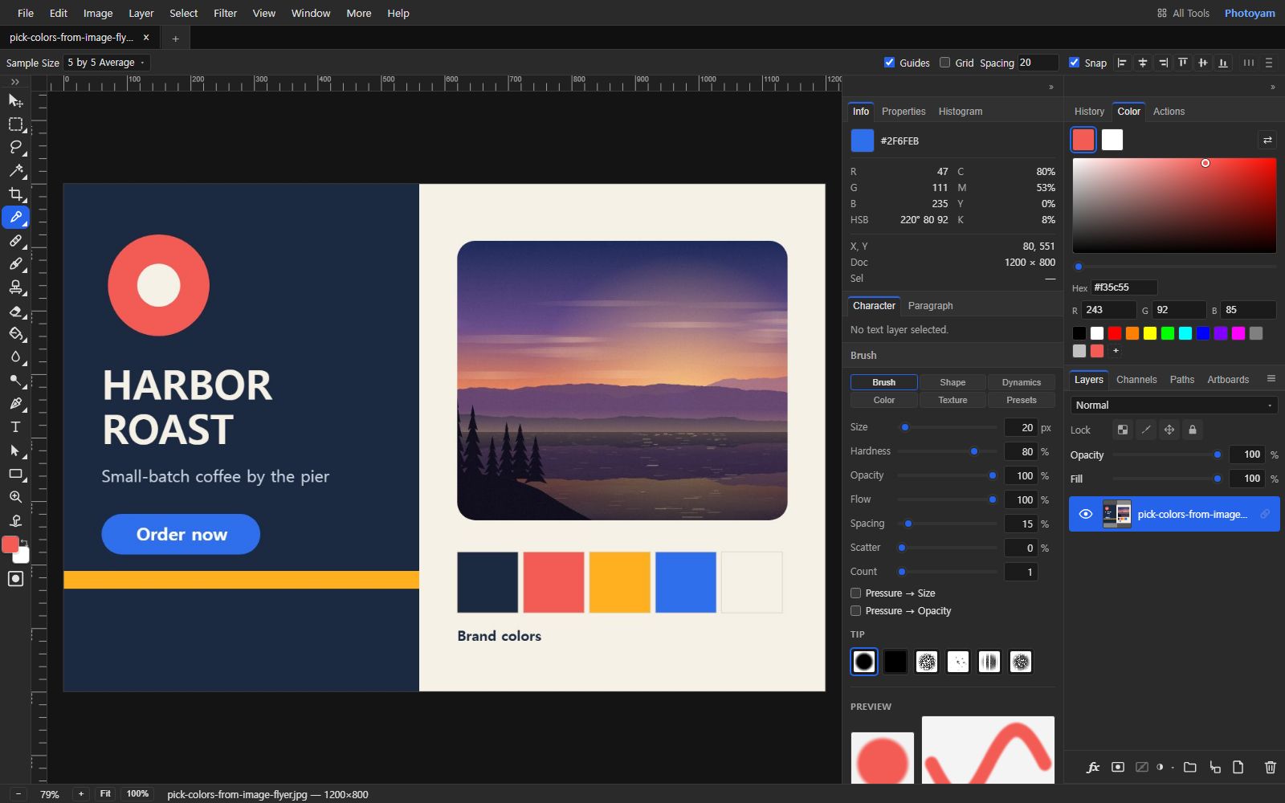Open the Filter menu

click(225, 13)
